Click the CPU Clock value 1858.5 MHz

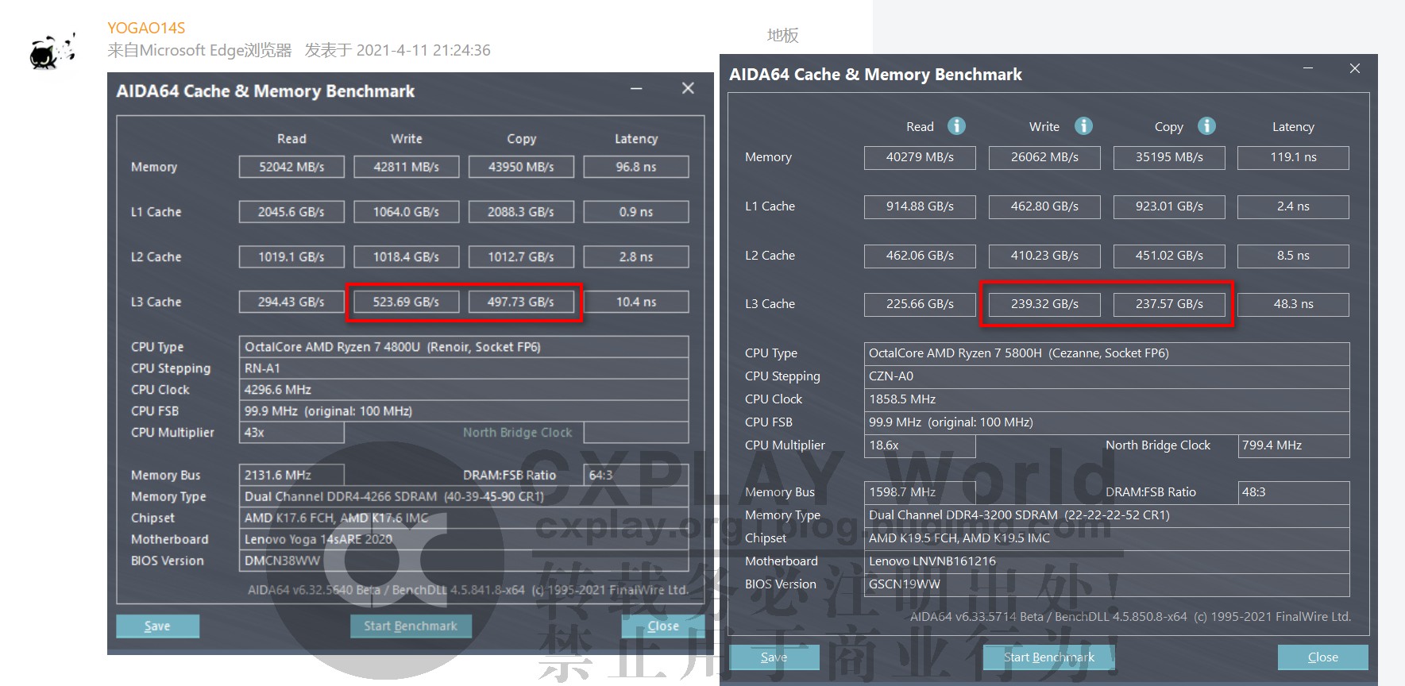(x=1106, y=399)
